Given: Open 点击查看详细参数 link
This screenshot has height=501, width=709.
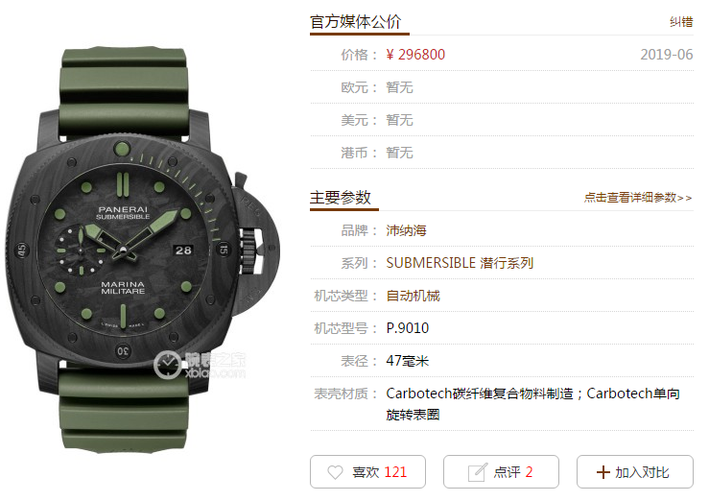Looking at the screenshot, I should 638,198.
